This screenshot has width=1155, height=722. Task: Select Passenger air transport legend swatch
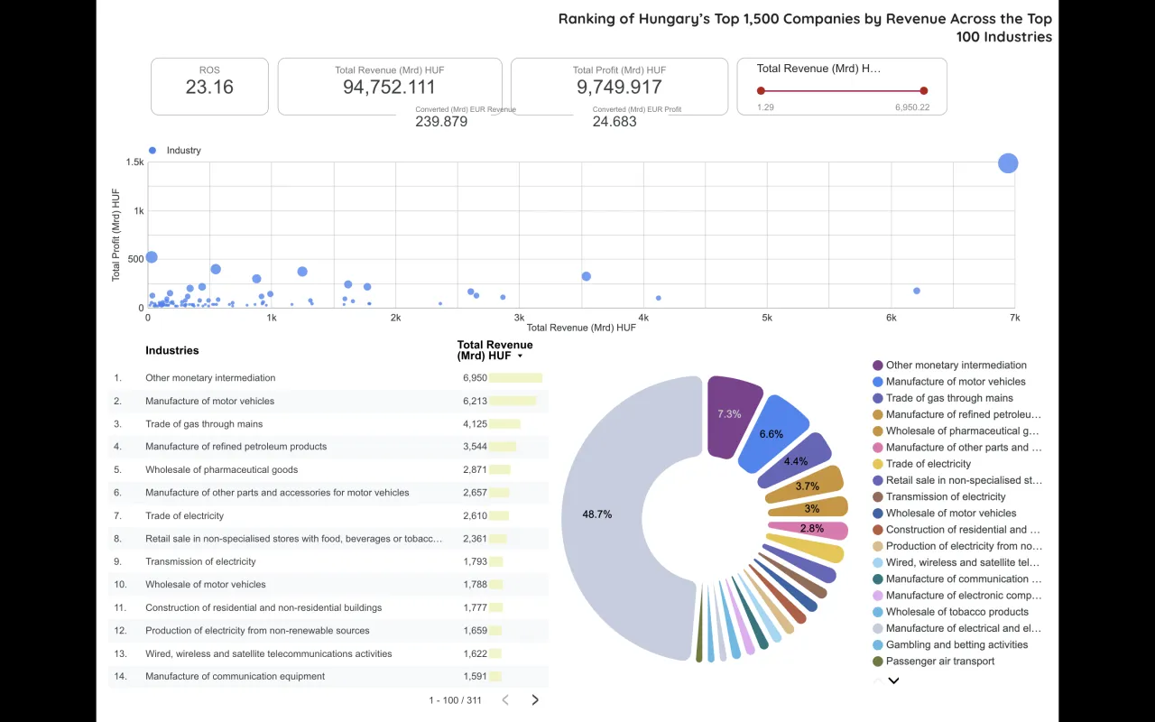pyautogui.click(x=878, y=662)
